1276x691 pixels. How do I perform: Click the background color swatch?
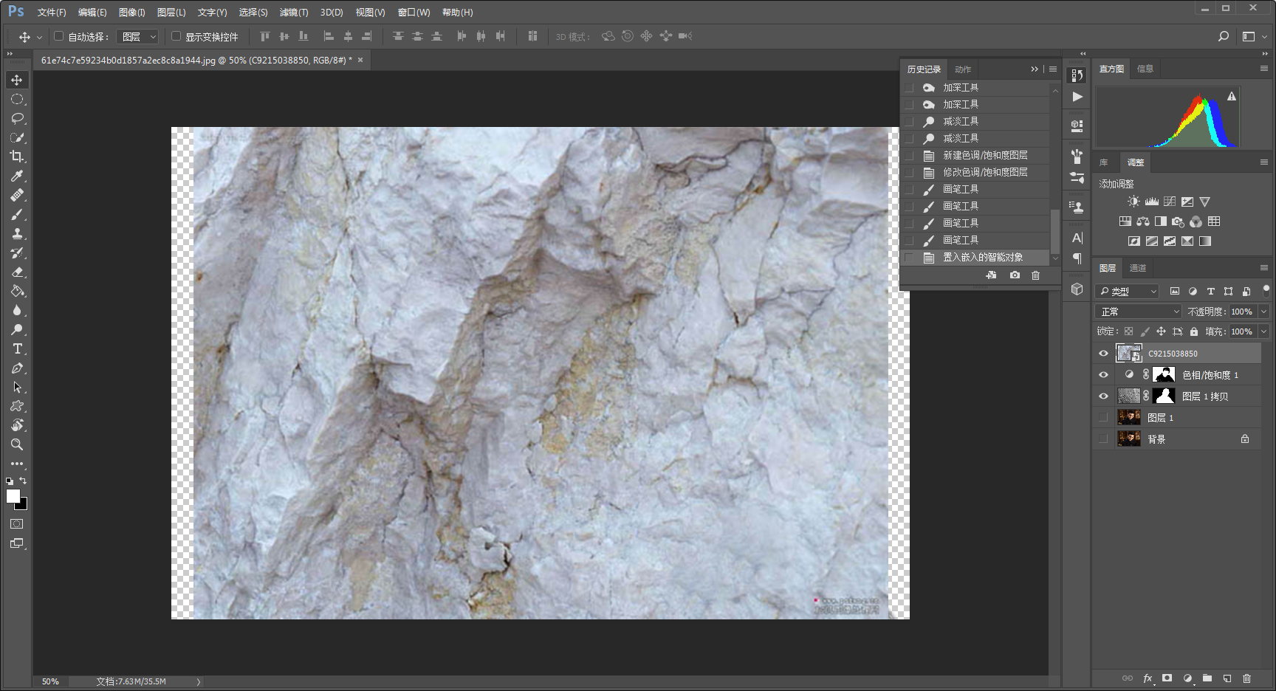23,506
